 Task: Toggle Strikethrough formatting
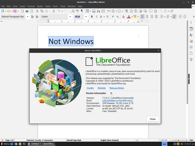(x=107, y=17)
